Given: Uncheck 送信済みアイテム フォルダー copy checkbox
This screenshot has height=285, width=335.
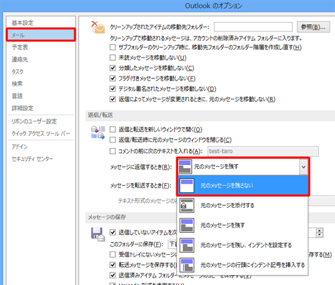Looking at the screenshot, I should coord(113,275).
